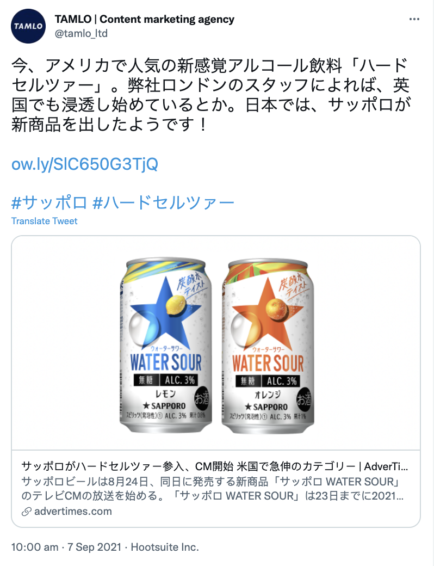
Task: Click the link icon beside advertimes.com
Action: tap(26, 512)
